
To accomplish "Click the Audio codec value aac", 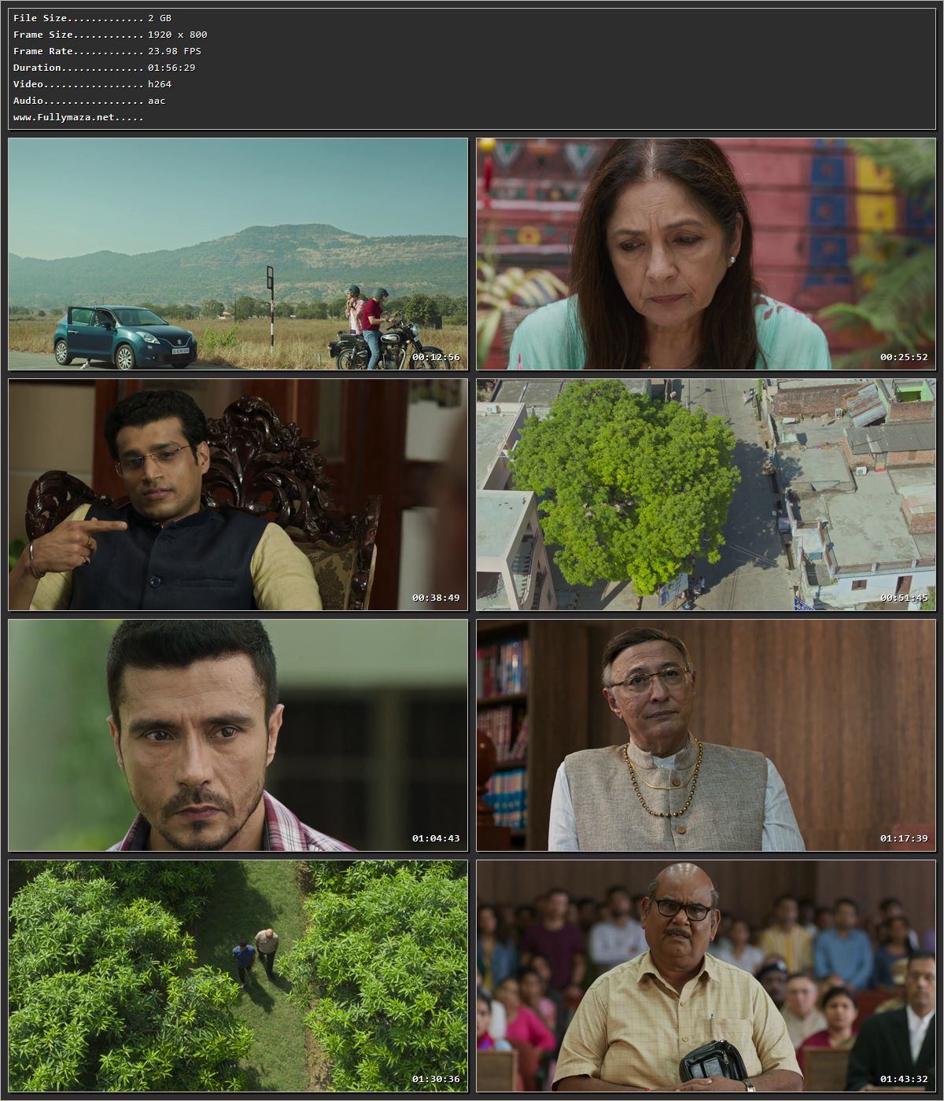I will coord(157,101).
